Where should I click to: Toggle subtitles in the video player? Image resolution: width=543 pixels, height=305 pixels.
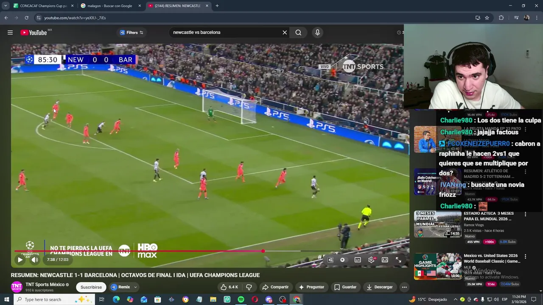(358, 260)
